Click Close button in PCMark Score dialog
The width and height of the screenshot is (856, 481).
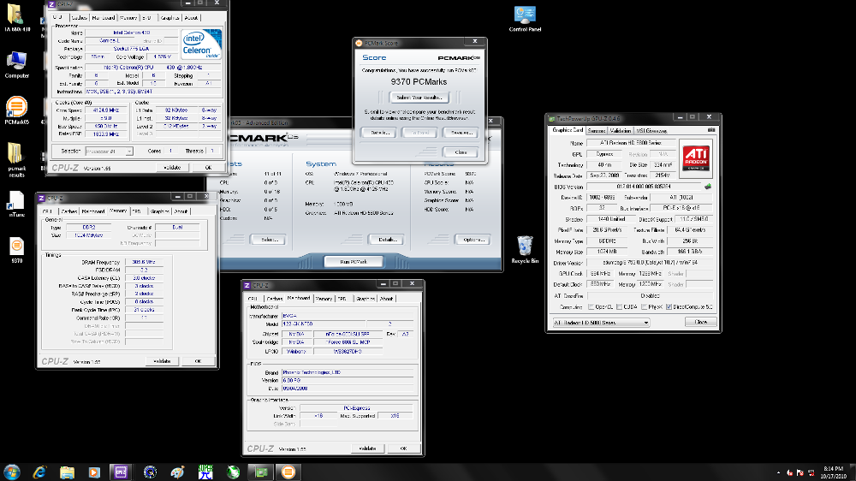(461, 152)
